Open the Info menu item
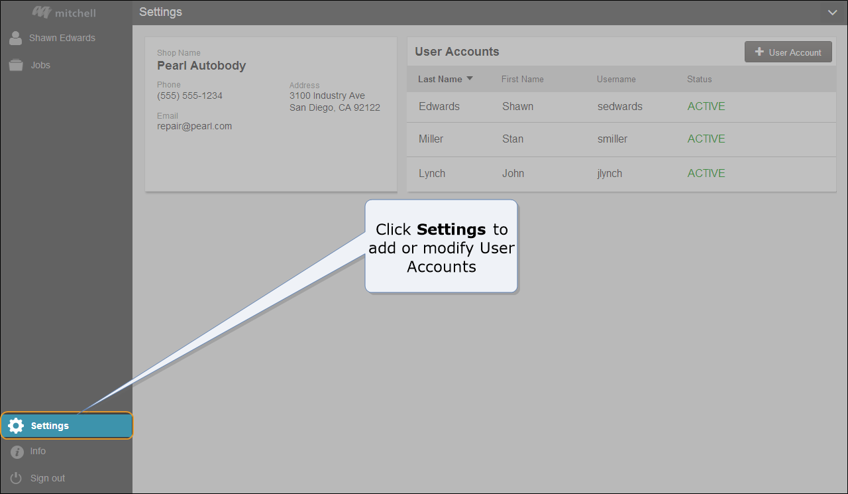Screen dimensions: 848x494 point(38,451)
